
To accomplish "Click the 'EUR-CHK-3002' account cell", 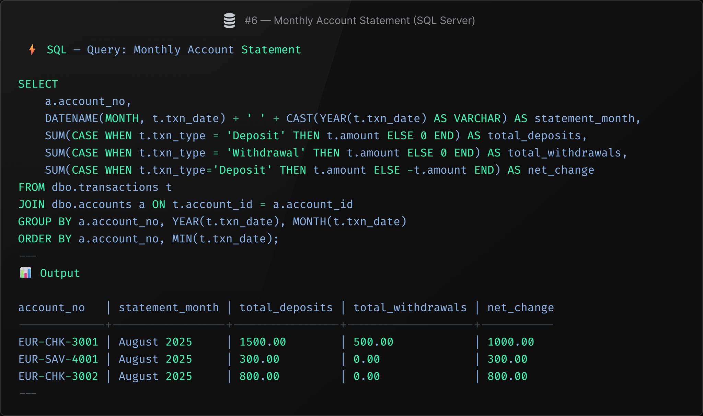I will pos(58,376).
